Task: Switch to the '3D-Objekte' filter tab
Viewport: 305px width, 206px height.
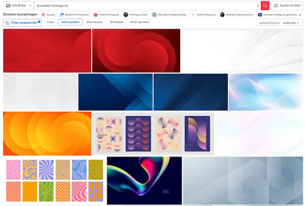Action: pyautogui.click(x=117, y=22)
